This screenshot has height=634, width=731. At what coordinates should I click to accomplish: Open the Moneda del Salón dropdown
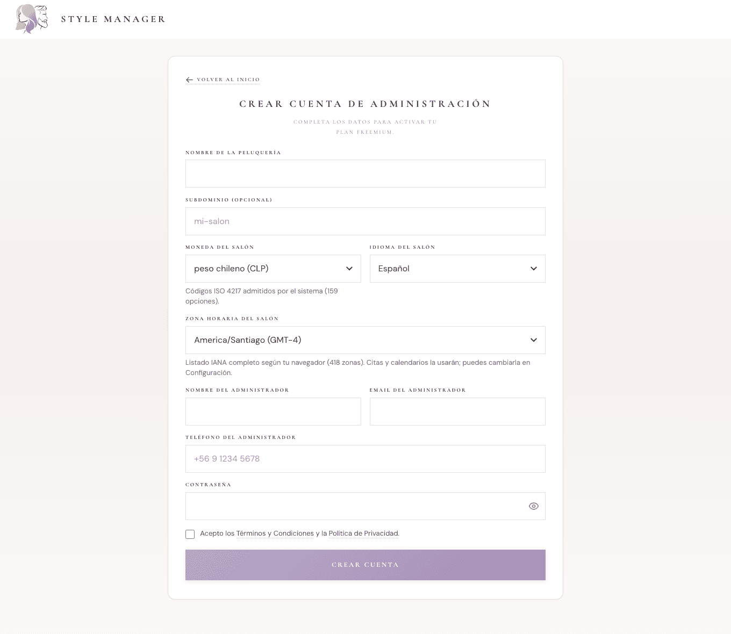(273, 269)
